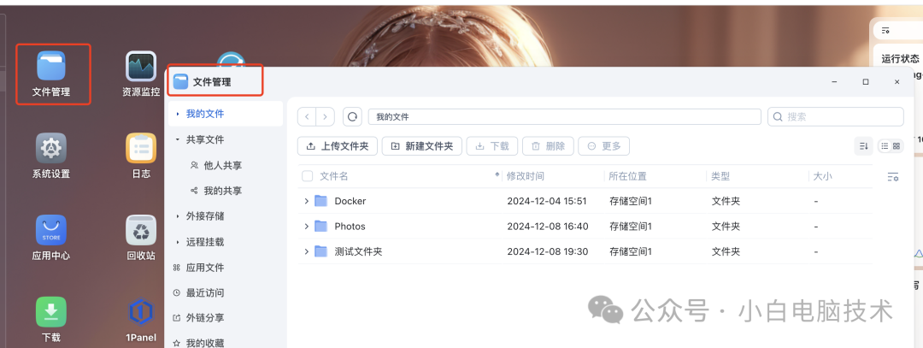Click the 删除 button

coord(548,146)
